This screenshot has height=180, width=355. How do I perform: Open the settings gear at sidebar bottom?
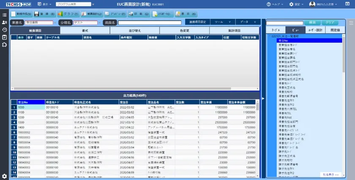click(4, 176)
